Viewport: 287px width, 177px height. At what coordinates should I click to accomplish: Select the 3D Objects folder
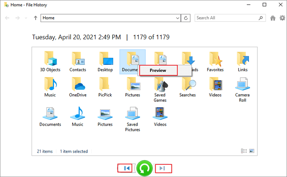pos(50,62)
